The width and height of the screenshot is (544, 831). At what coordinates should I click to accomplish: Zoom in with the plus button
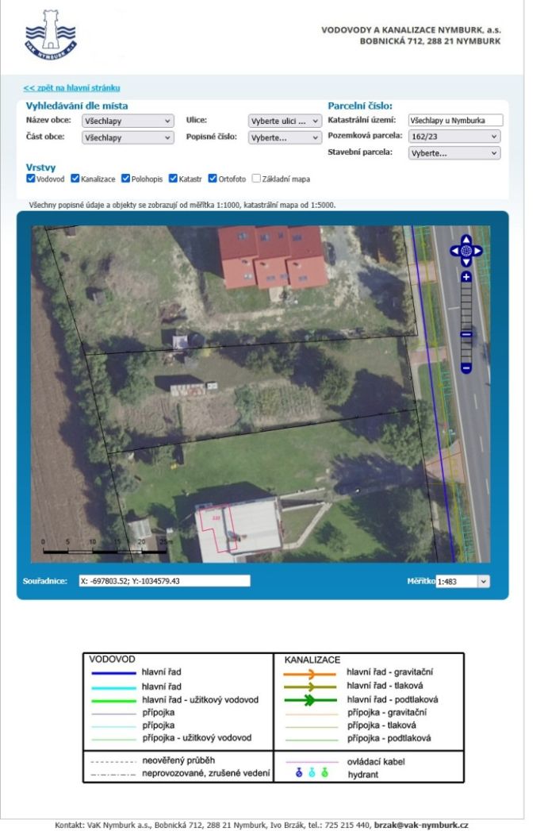(x=466, y=277)
